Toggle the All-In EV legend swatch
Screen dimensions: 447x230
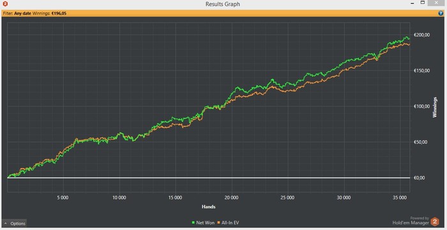[219, 223]
